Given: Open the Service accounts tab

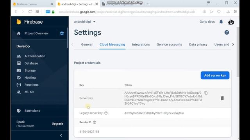Looking at the screenshot, I should point(169,44).
